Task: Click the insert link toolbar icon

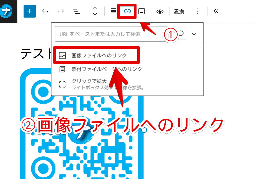Action: pyautogui.click(x=127, y=11)
